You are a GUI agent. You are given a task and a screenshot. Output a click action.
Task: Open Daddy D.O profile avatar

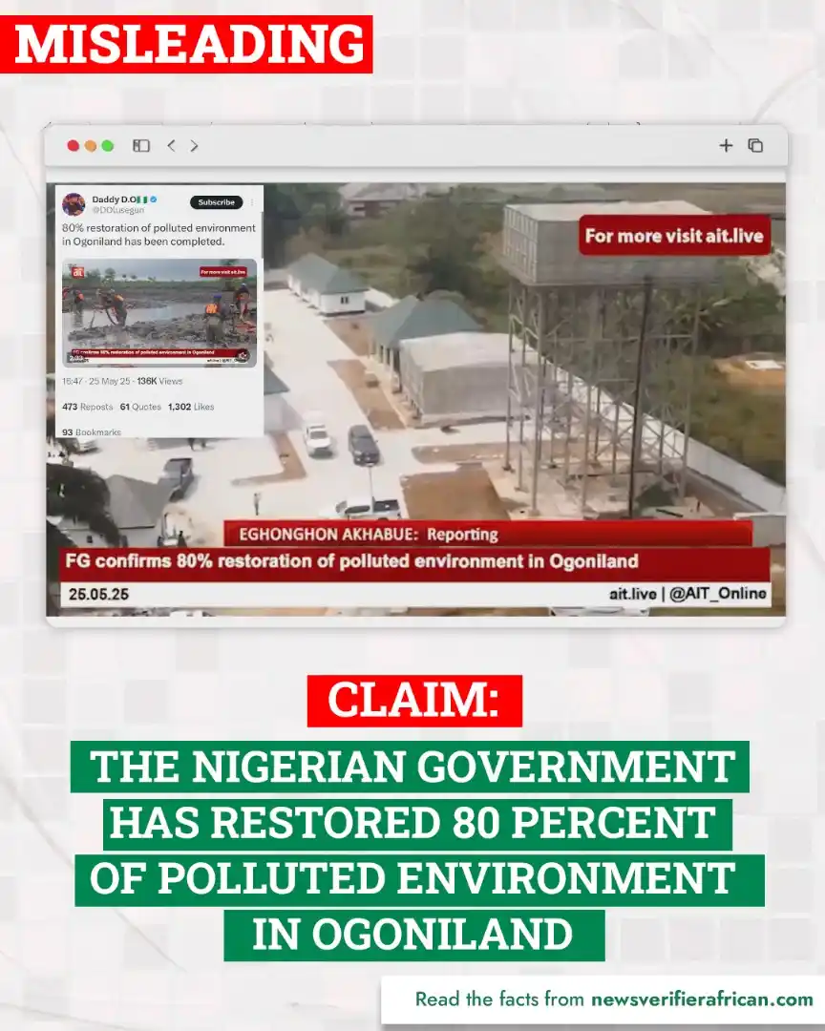(74, 204)
